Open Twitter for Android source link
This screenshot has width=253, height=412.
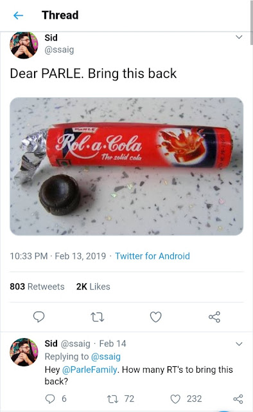(x=152, y=256)
